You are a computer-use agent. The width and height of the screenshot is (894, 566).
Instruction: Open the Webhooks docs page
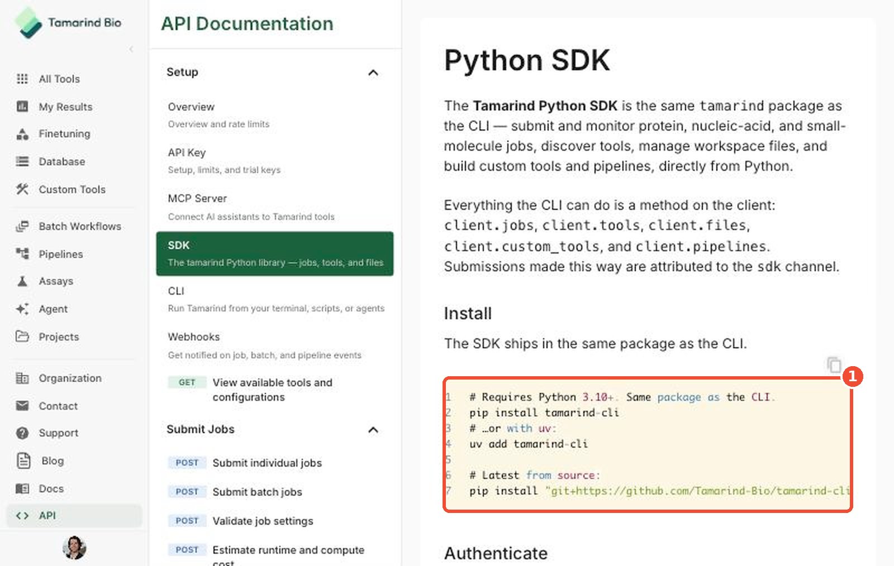tap(274, 346)
